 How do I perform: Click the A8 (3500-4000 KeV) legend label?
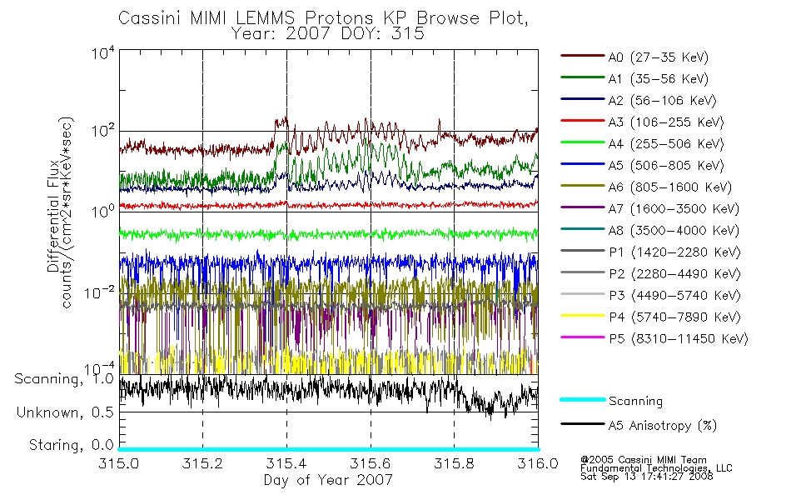674,231
